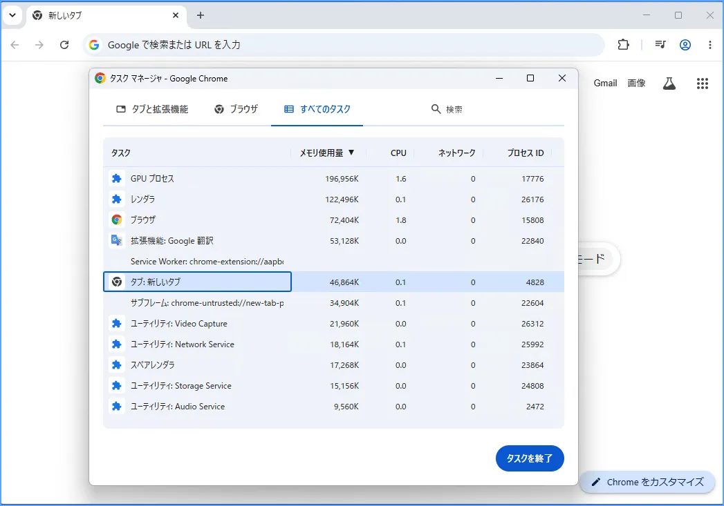Click Chrome をカスタマイズ button
This screenshot has height=506, width=724.
pyautogui.click(x=648, y=482)
